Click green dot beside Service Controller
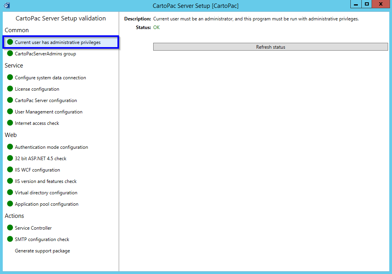This screenshot has width=392, height=274. click(10, 228)
